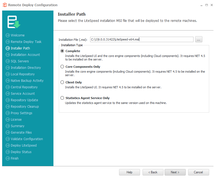Click the Installation Account step label

click(25, 55)
